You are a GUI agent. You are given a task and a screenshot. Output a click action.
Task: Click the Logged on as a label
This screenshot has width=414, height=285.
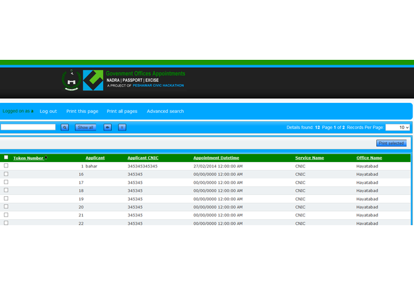tap(18, 111)
